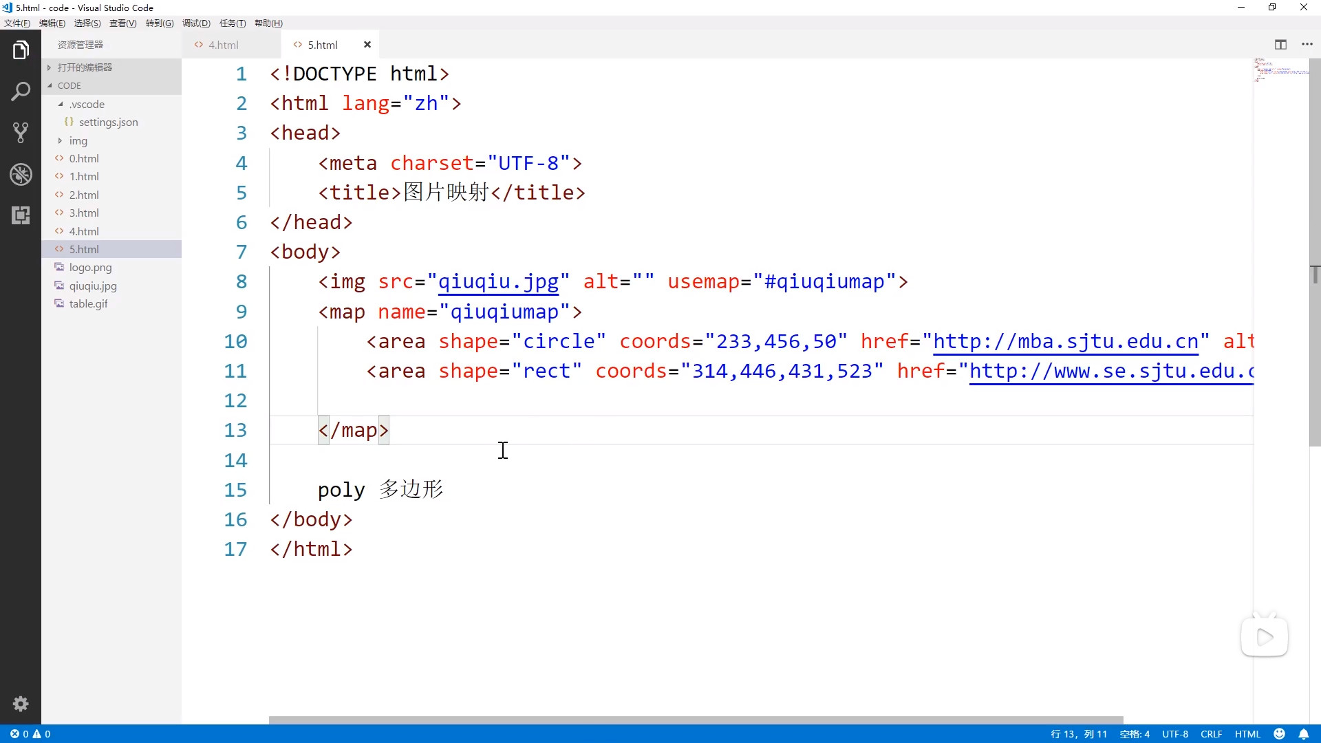This screenshot has width=1321, height=743.
Task: Open the Search view icon
Action: coord(21,91)
